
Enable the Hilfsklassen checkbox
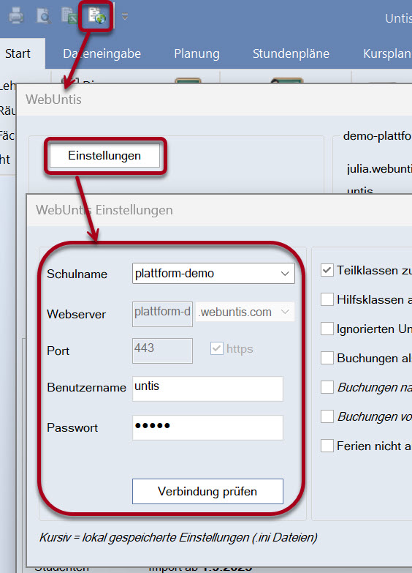coord(327,299)
